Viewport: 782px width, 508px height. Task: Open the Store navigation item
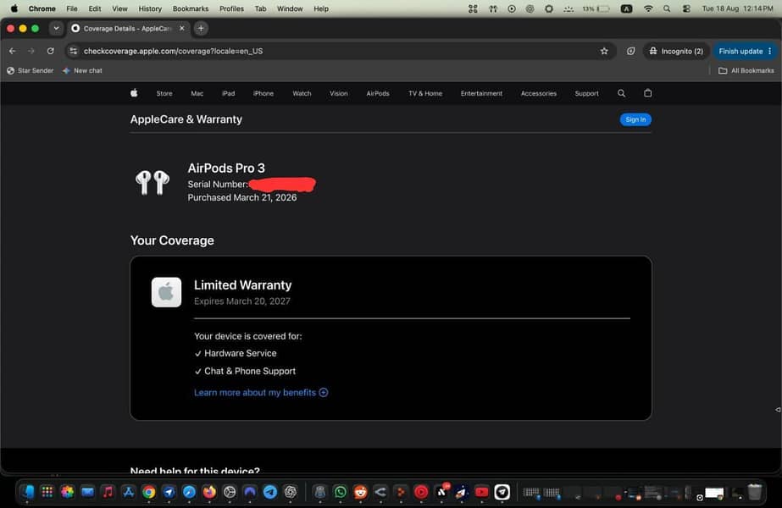pos(164,93)
